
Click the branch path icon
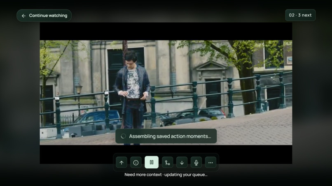click(168, 163)
